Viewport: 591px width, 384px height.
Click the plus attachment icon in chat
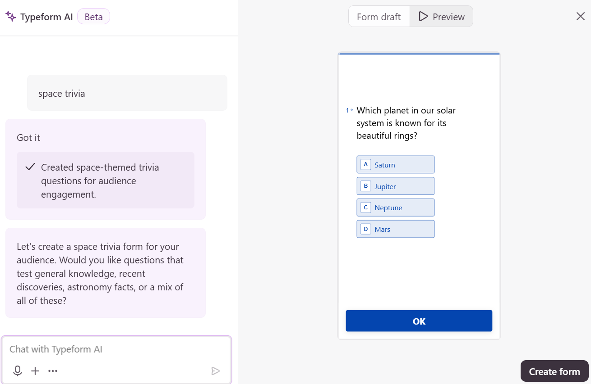pos(35,371)
